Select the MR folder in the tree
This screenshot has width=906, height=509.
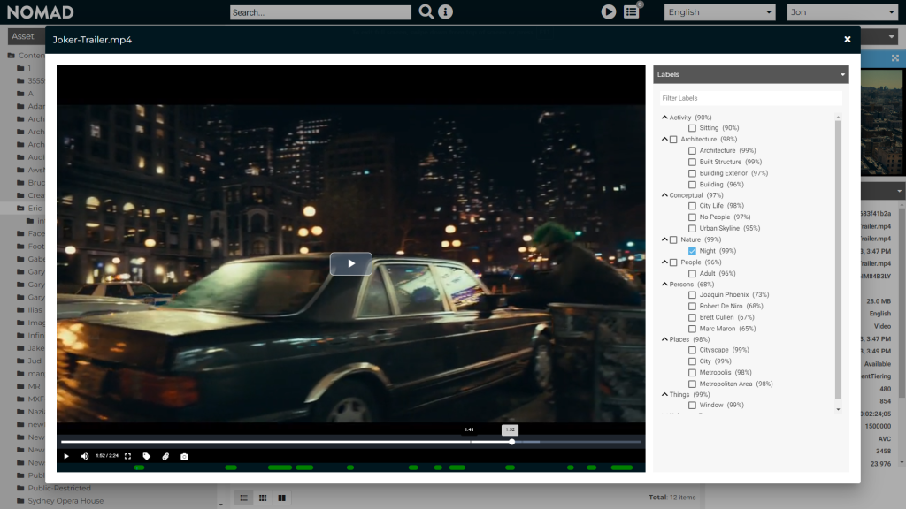pyautogui.click(x=35, y=386)
